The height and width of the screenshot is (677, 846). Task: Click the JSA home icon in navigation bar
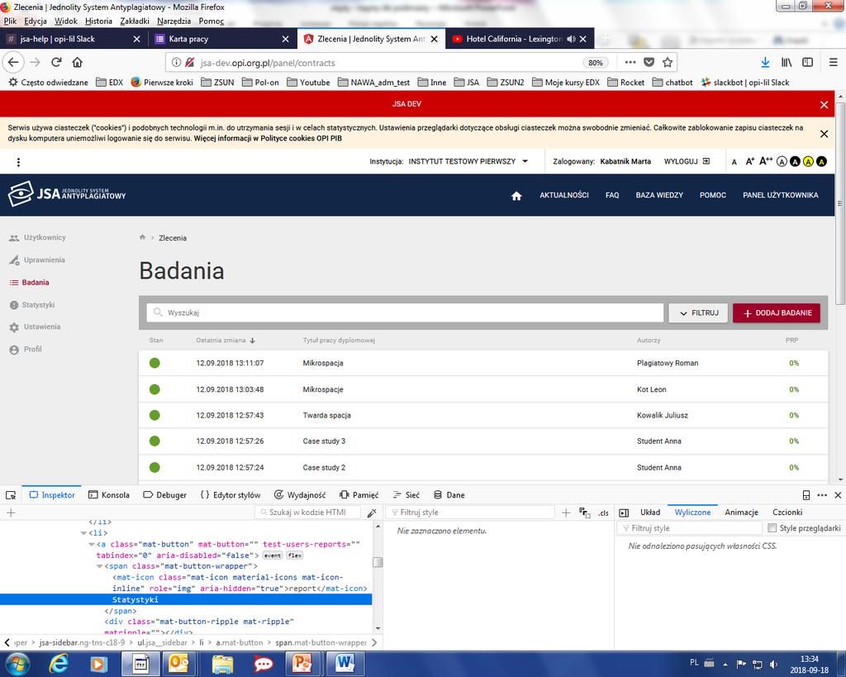(516, 195)
